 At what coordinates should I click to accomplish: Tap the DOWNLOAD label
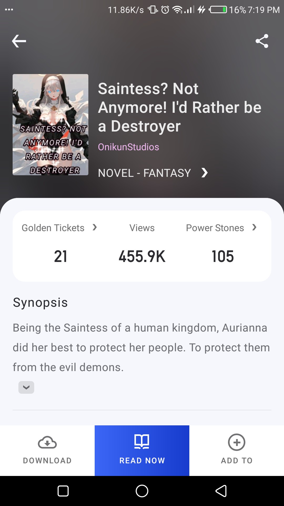point(47,460)
